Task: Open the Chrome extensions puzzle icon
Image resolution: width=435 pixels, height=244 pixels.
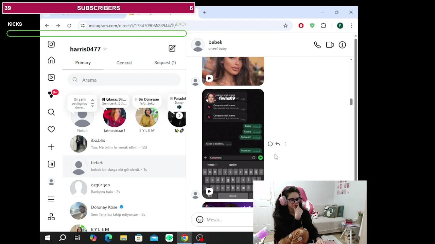Action: tap(324, 26)
